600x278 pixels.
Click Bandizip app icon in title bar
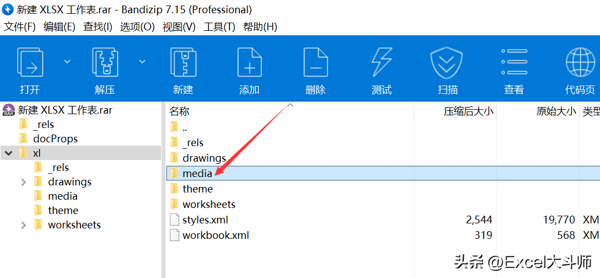pyautogui.click(x=8, y=9)
